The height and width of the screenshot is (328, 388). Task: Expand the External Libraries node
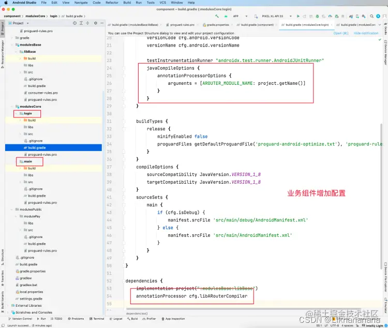pyautogui.click(x=8, y=305)
